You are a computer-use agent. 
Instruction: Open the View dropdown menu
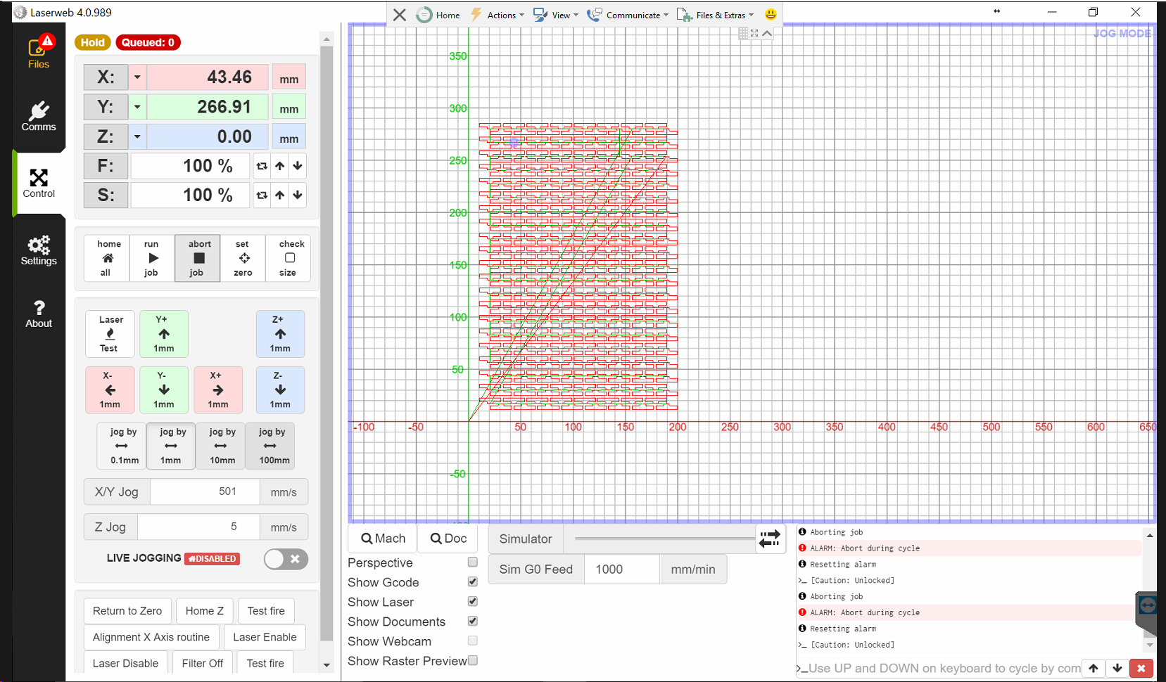pyautogui.click(x=555, y=15)
